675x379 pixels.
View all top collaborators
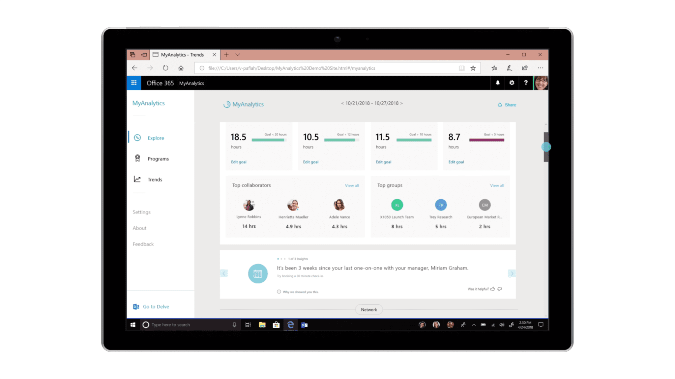click(352, 186)
